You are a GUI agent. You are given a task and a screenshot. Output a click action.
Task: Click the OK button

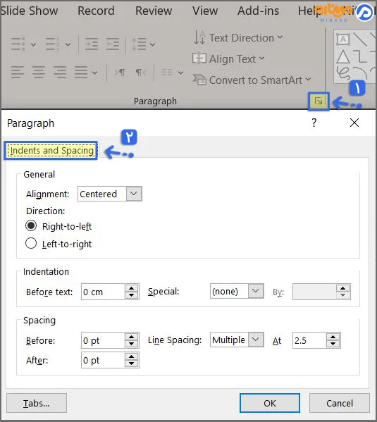click(270, 403)
